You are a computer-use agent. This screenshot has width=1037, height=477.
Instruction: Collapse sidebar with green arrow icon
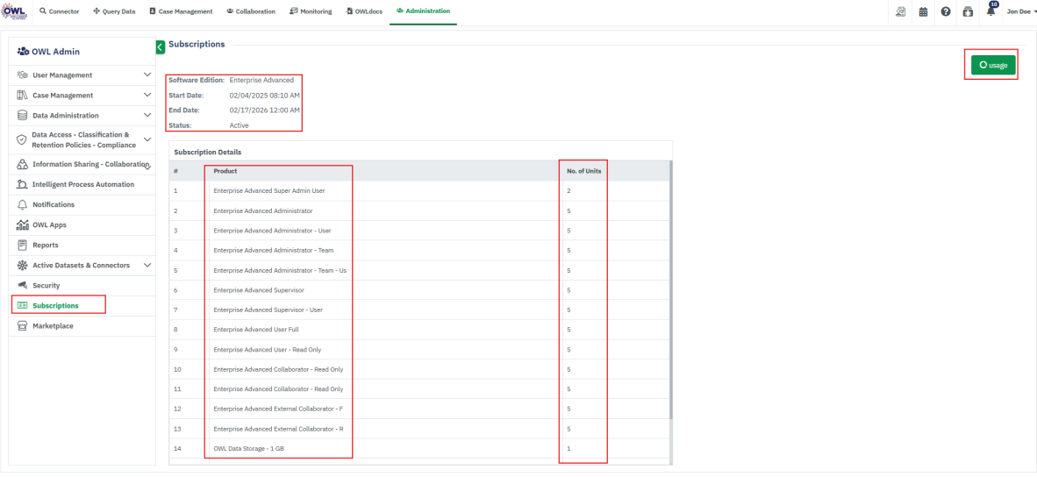[x=160, y=46]
